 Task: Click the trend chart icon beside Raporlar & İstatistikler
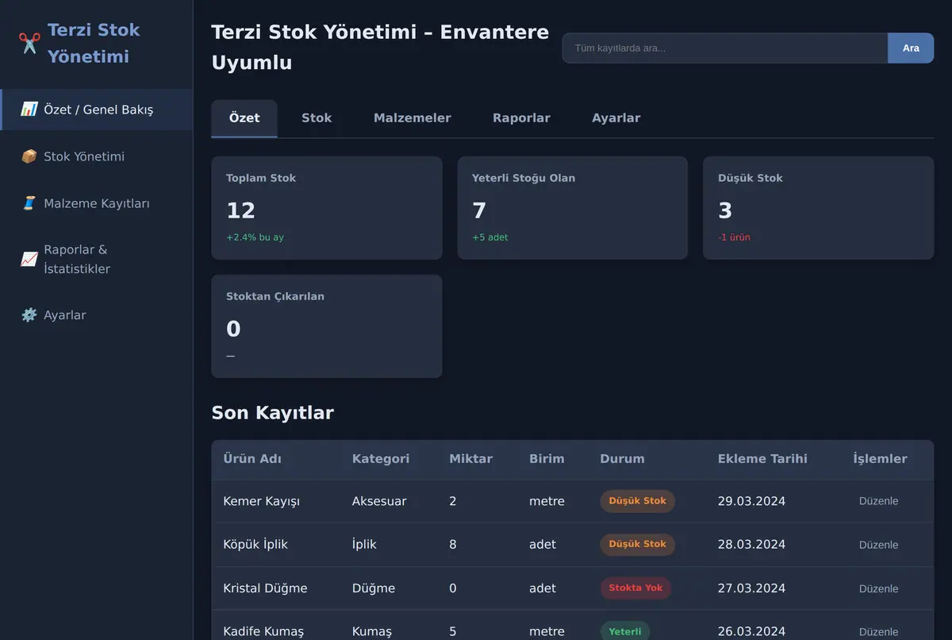pos(29,259)
